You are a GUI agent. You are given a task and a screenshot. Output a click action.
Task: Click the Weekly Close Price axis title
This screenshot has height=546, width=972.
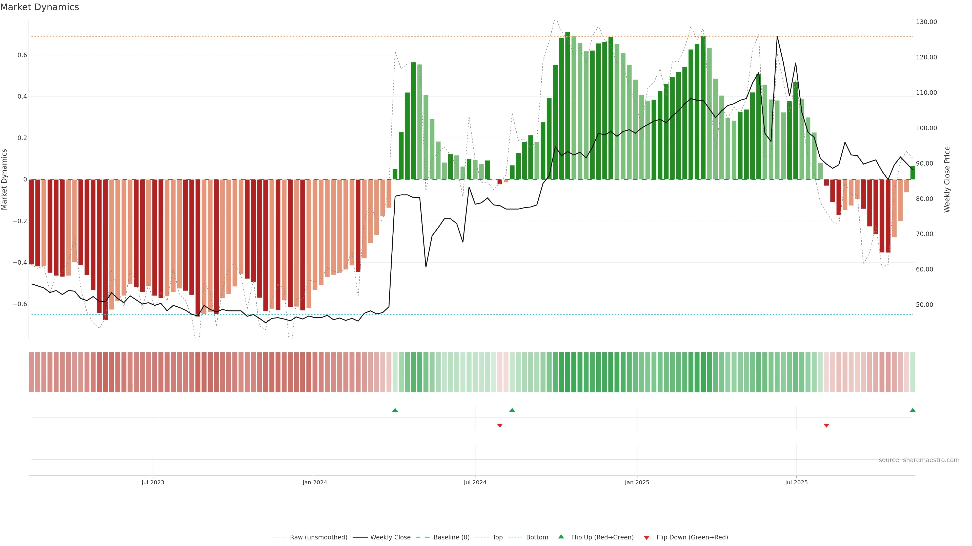947,179
